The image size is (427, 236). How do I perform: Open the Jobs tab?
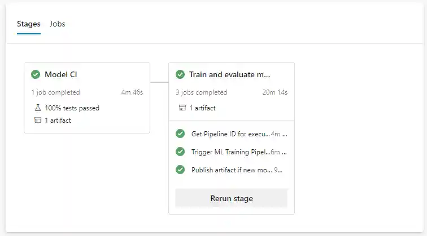pos(58,24)
